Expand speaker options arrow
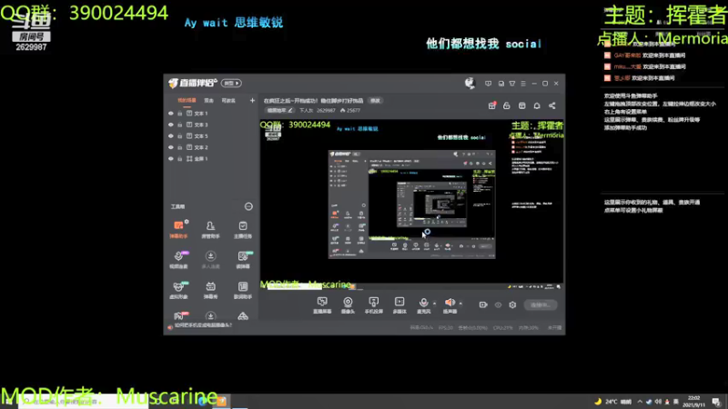728x409 pixels. click(460, 304)
